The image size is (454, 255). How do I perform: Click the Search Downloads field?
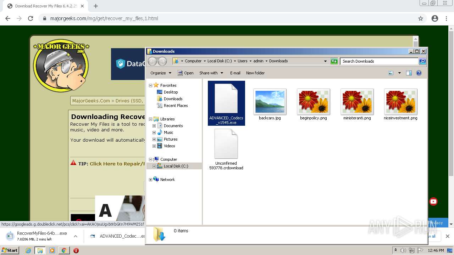379,61
